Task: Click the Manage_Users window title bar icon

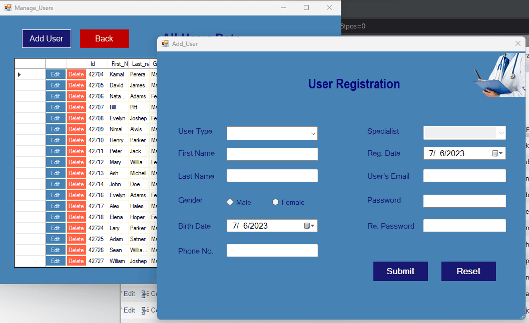Action: pyautogui.click(x=7, y=7)
